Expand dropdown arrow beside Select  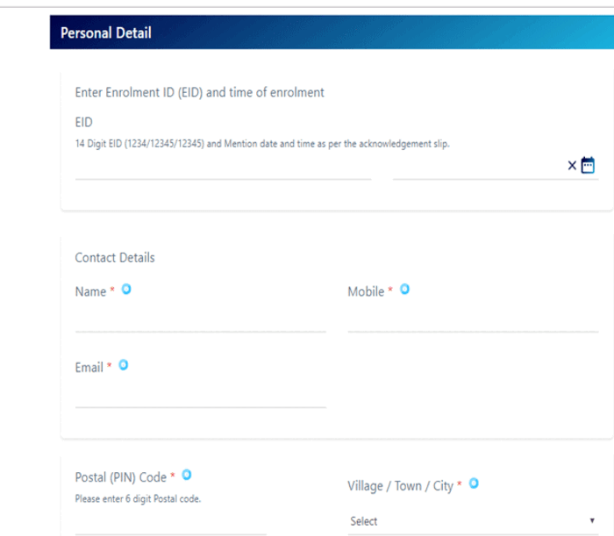[x=592, y=520]
